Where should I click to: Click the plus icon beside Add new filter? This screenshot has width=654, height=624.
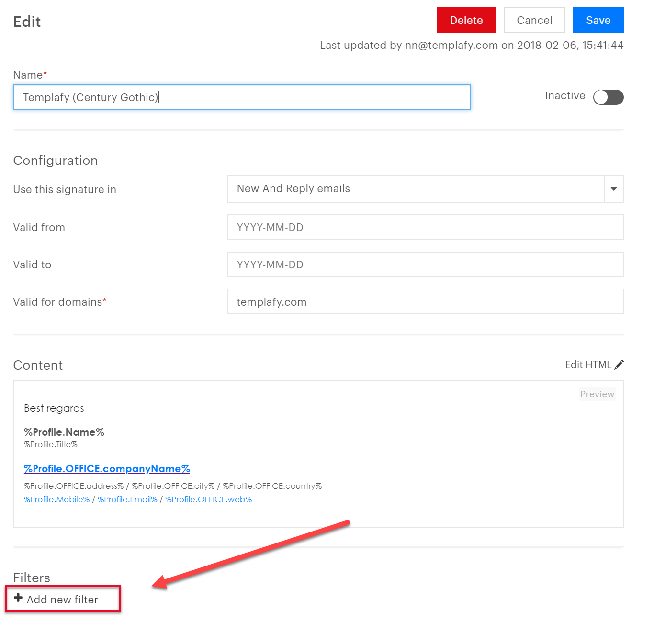pyautogui.click(x=18, y=599)
